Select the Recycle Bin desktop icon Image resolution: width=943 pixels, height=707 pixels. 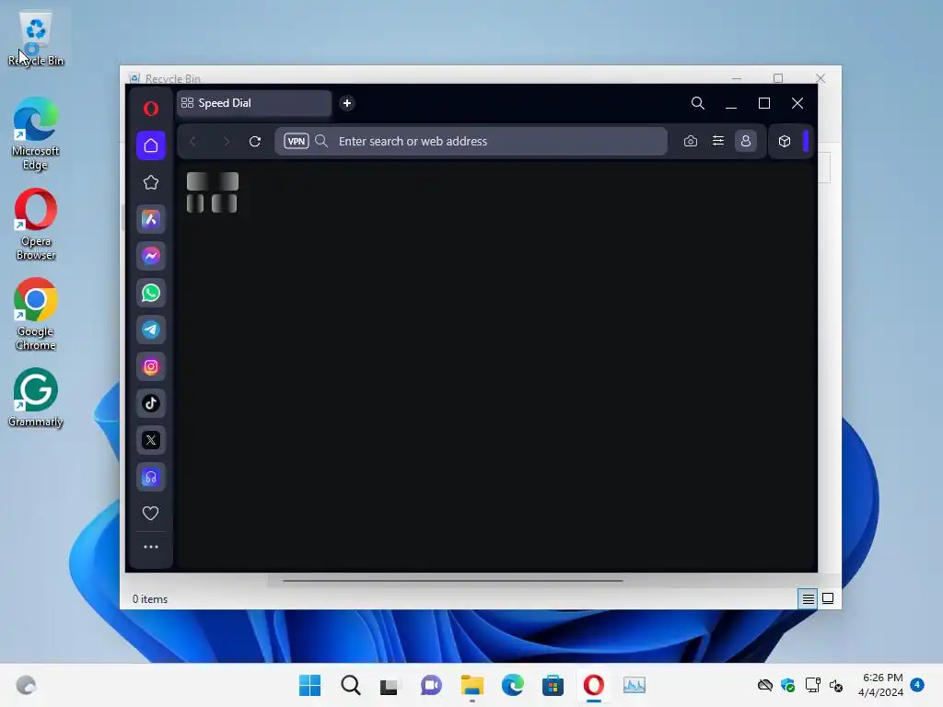36,39
